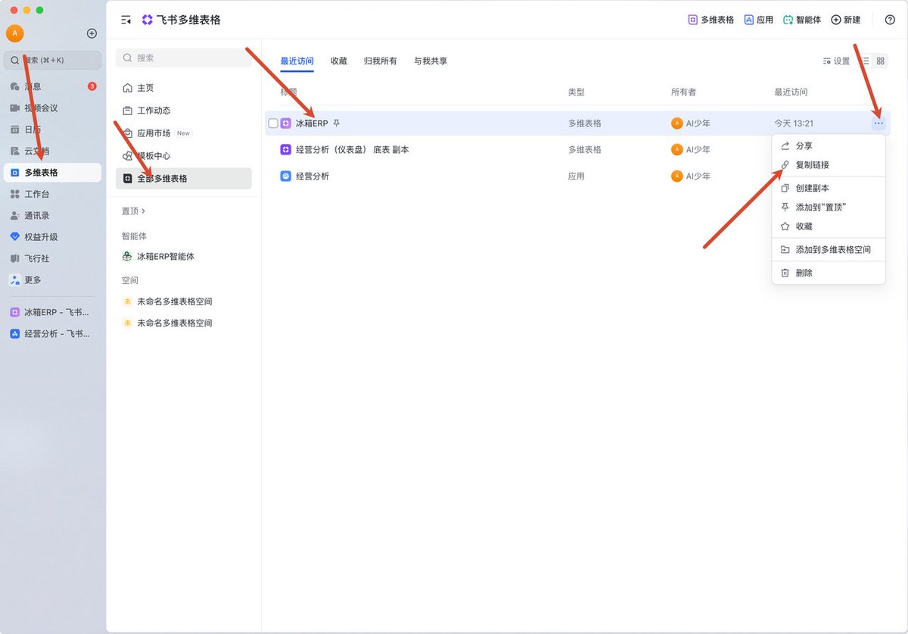This screenshot has height=634, width=908.
Task: Click the 类型 column header
Action: point(577,92)
